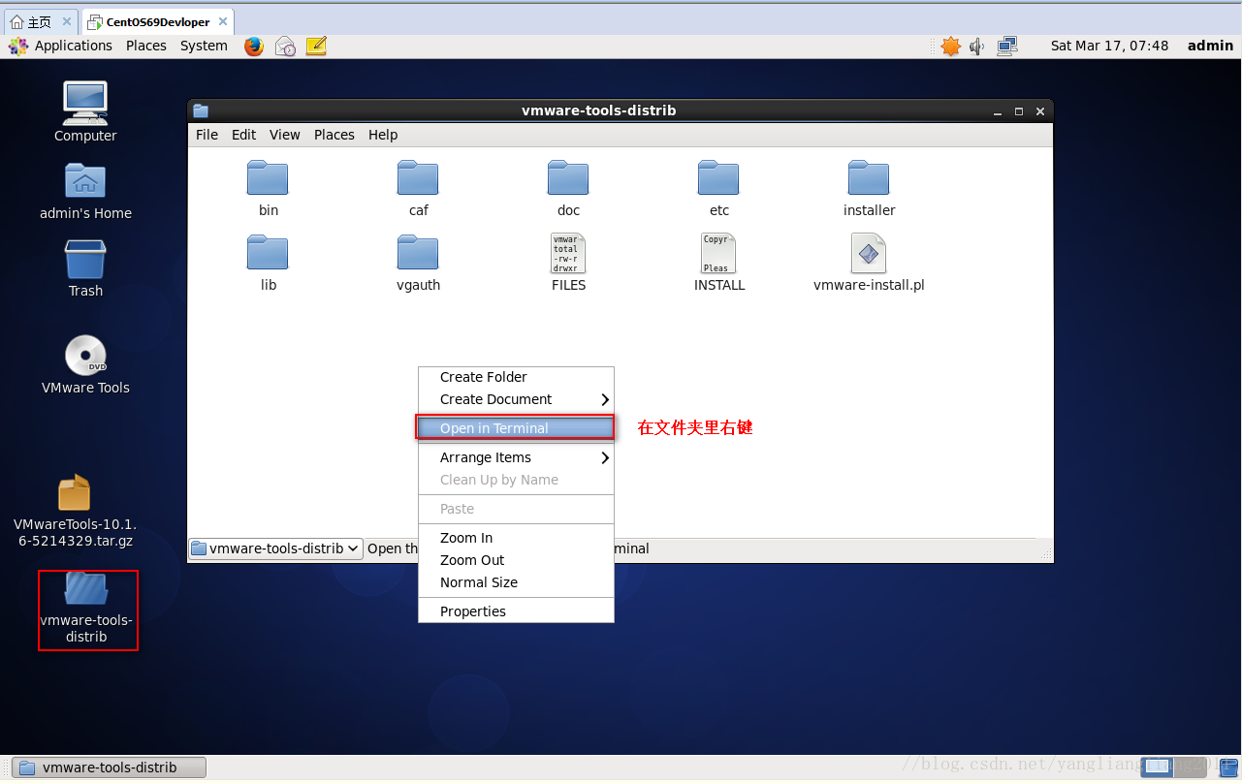Open the Help menu
This screenshot has width=1242, height=783.
[383, 135]
